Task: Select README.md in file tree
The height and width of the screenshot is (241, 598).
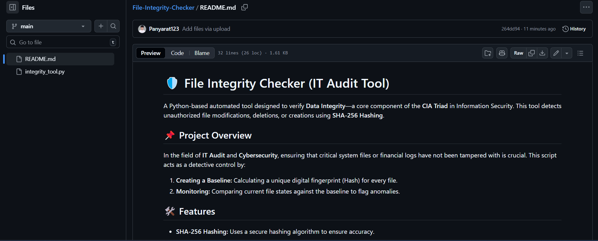Action: (40, 59)
